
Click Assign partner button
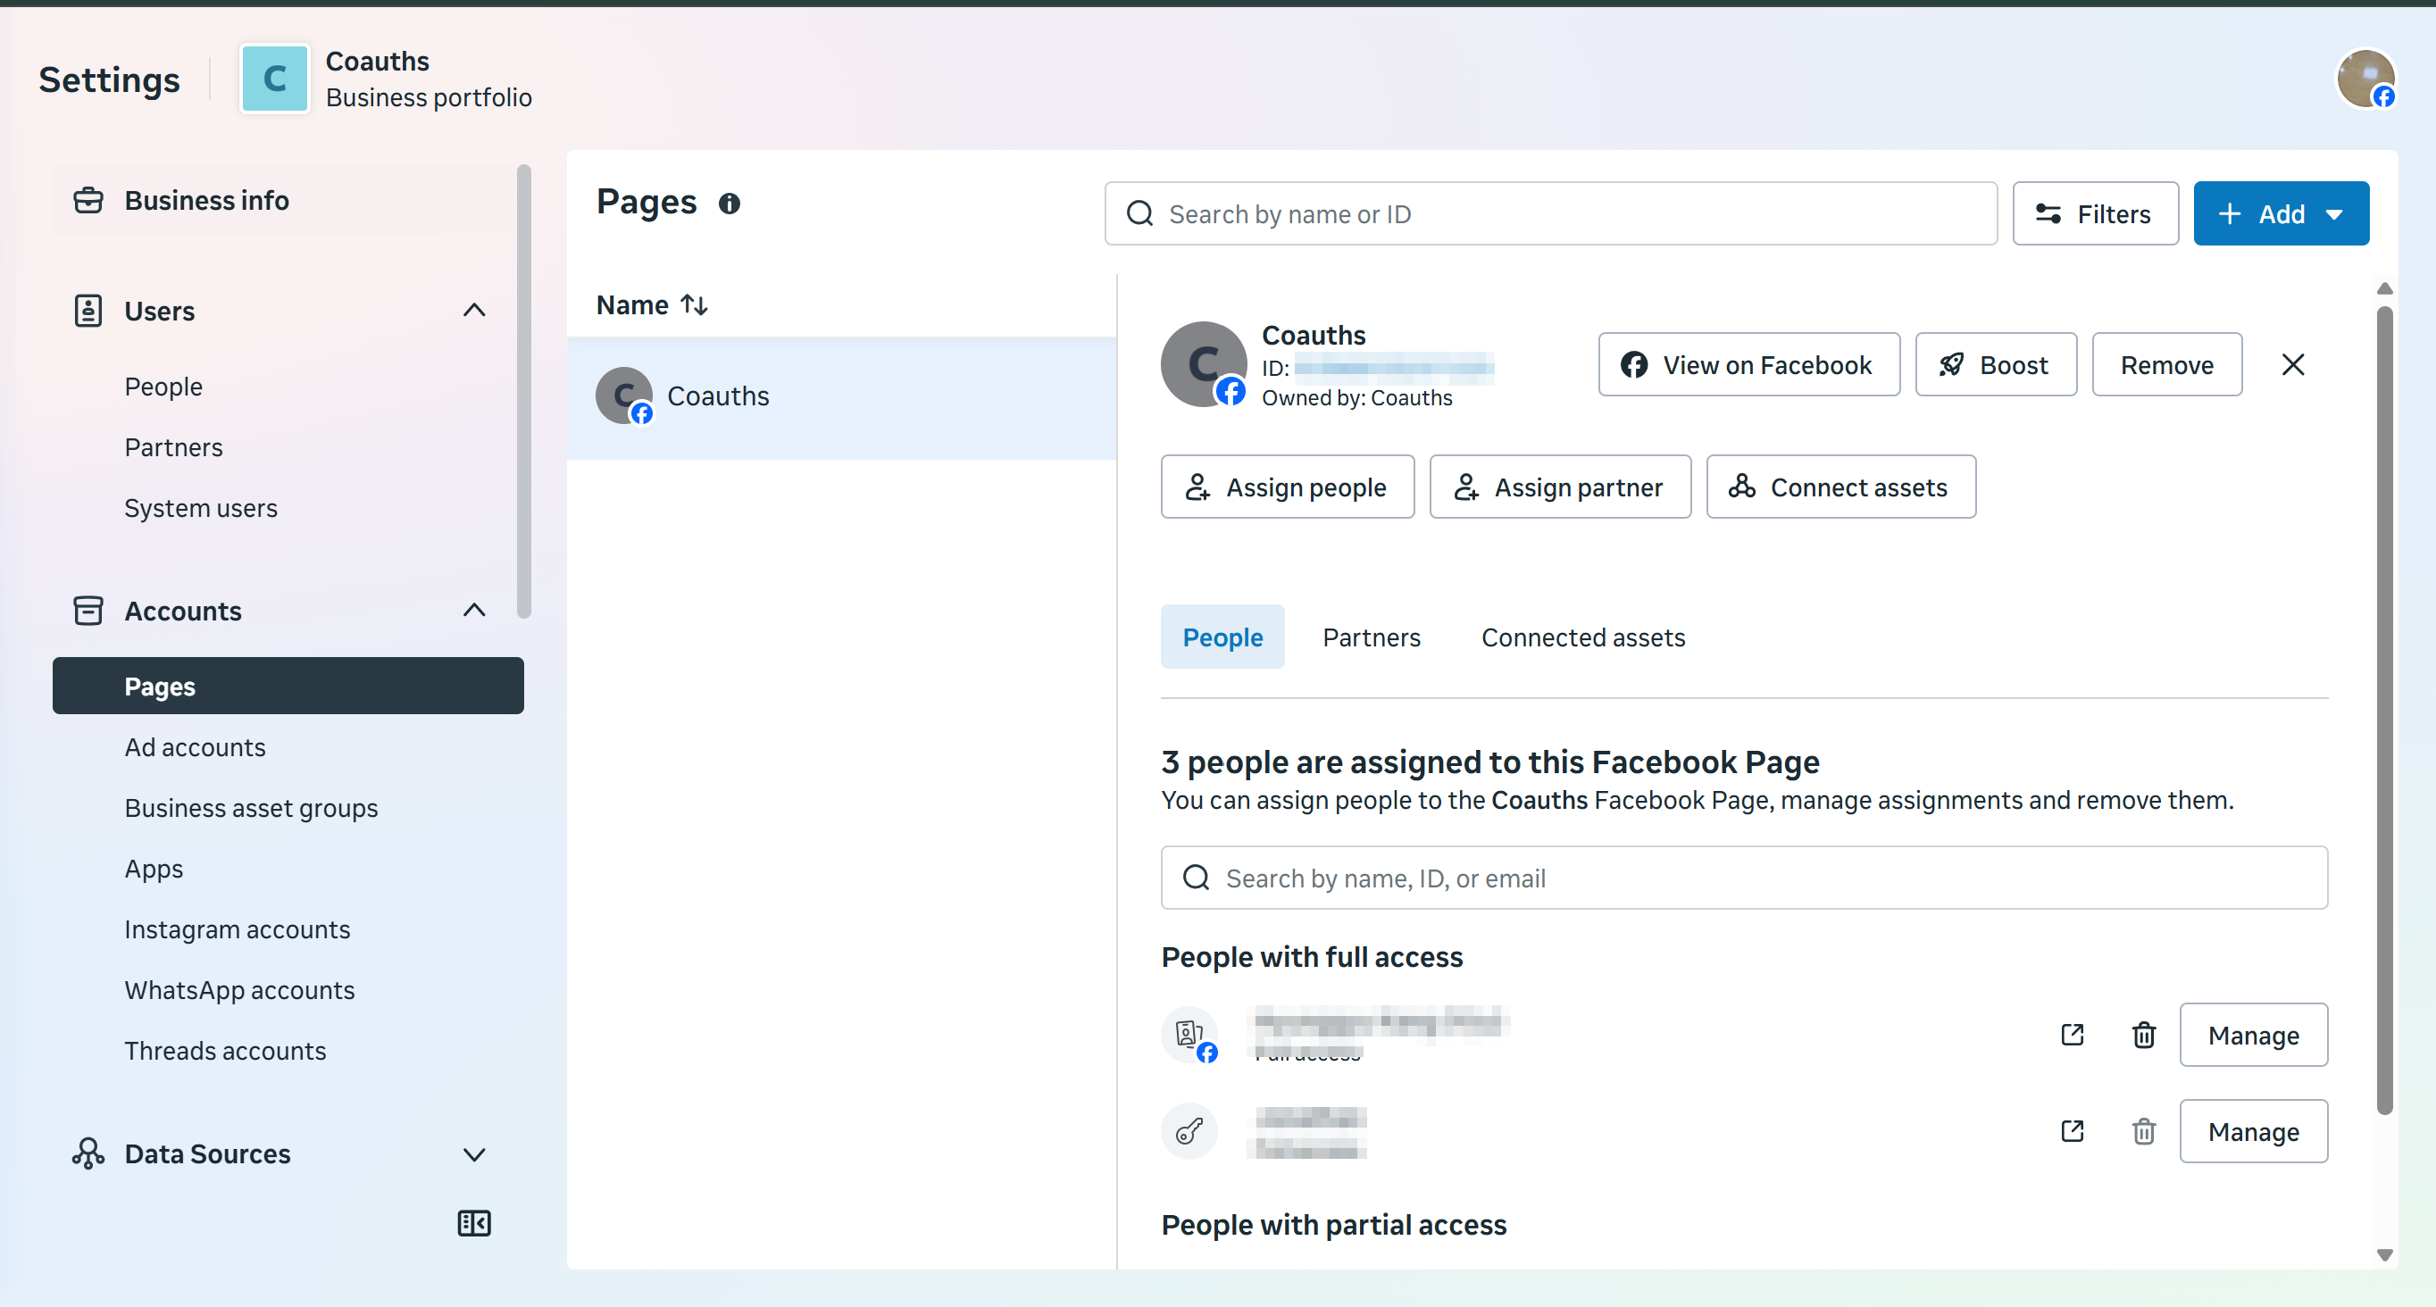click(1559, 486)
